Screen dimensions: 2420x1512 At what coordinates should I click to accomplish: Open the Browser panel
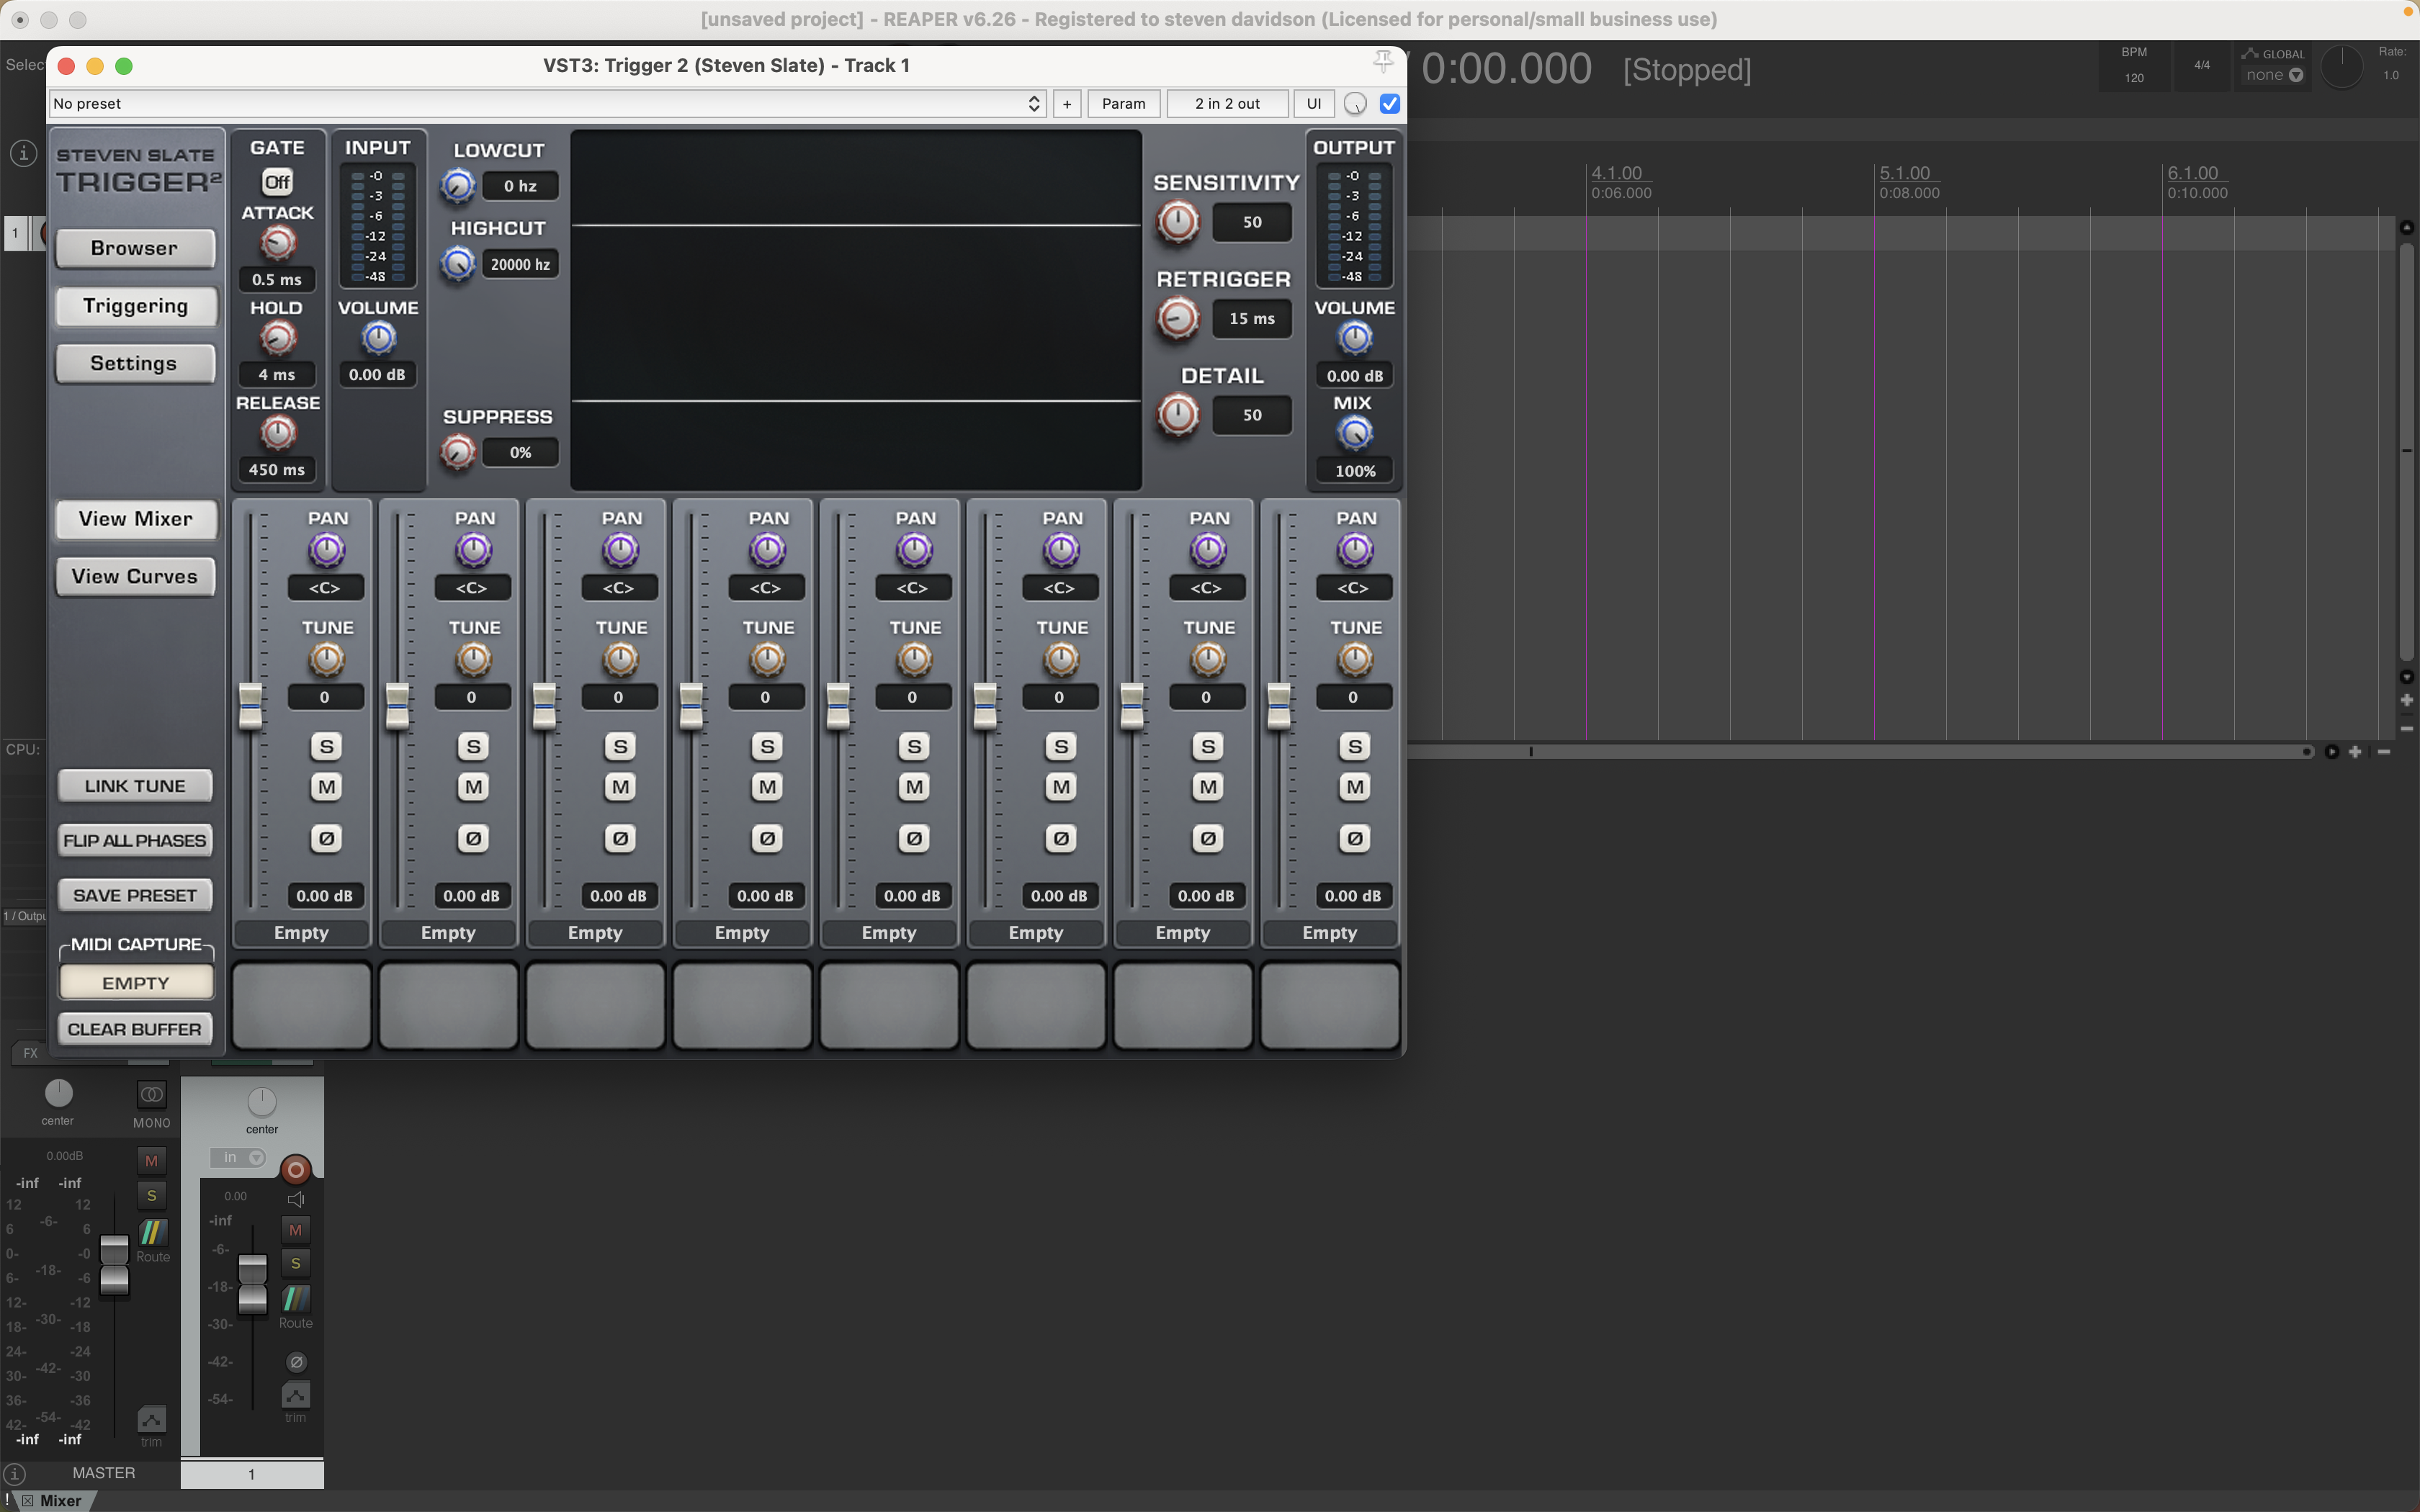(x=134, y=247)
